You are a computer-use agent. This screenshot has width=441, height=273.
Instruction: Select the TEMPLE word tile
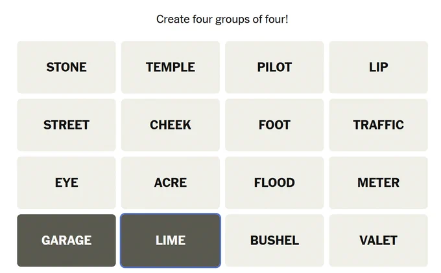[x=171, y=67]
